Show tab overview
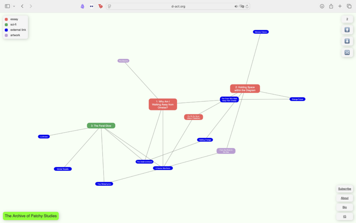This screenshot has height=223, width=356. [349, 6]
